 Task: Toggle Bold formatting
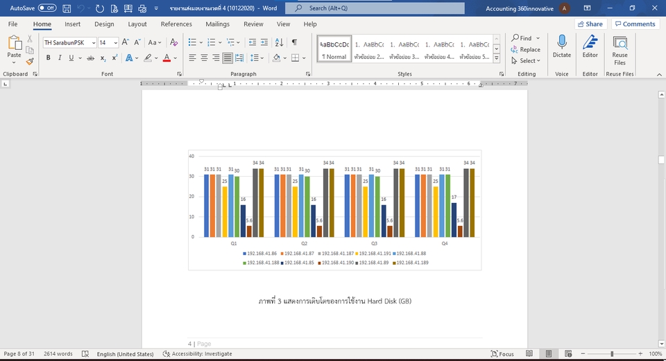click(x=48, y=58)
